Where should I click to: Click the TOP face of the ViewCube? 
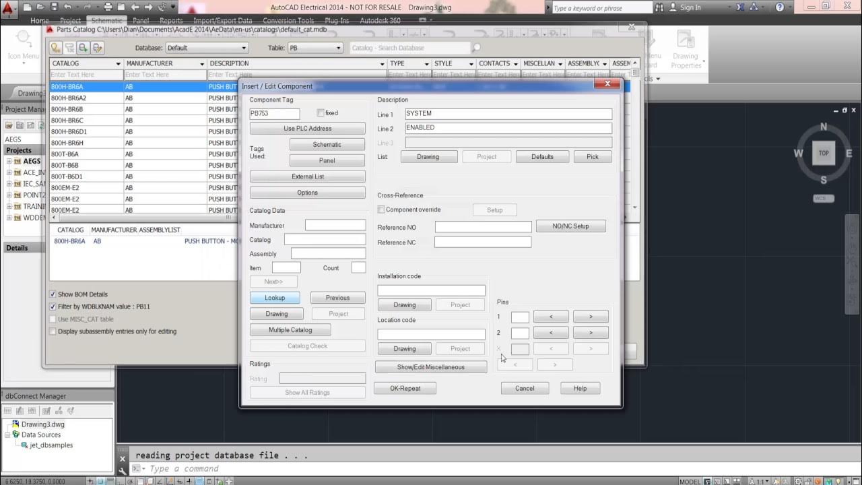tap(824, 153)
